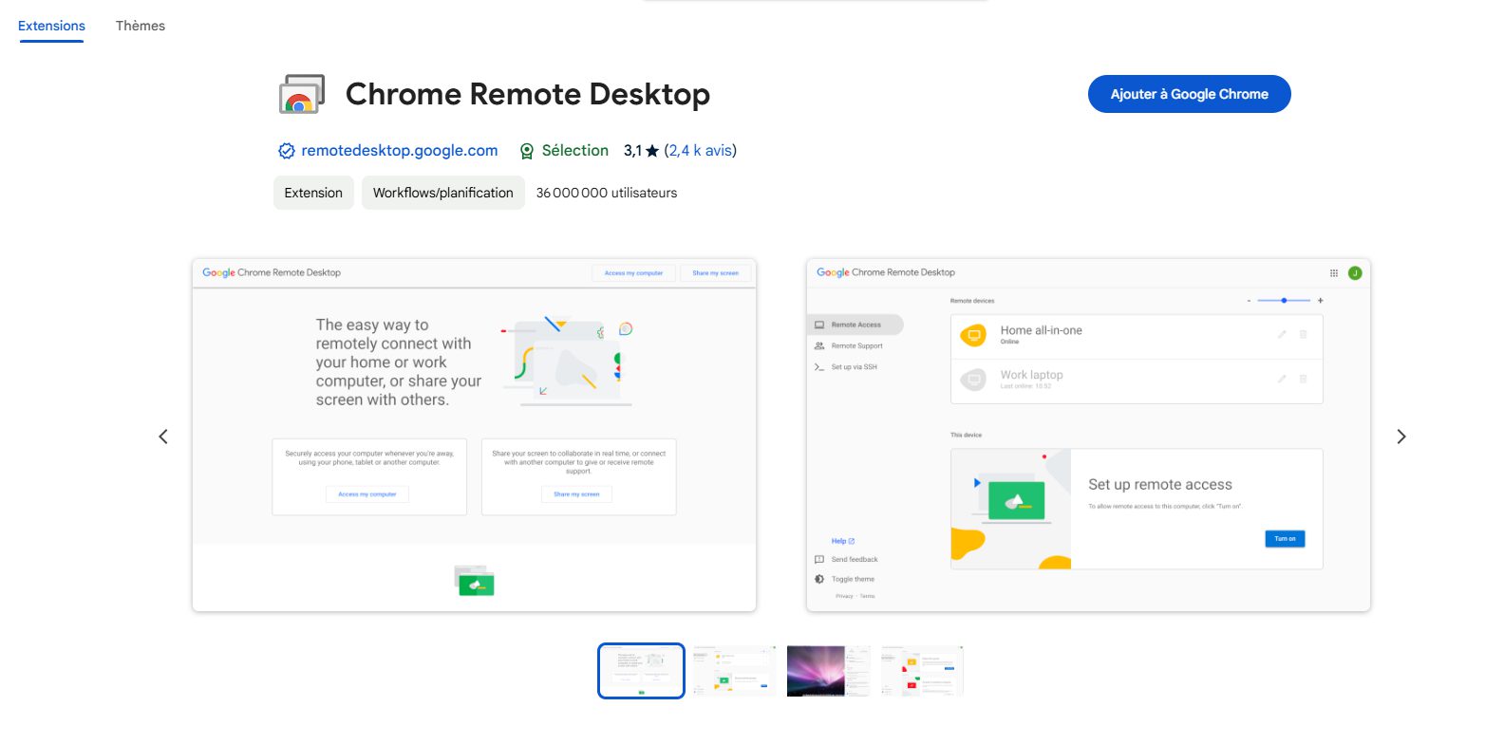Open the 2,4 k avis reviews link

pyautogui.click(x=701, y=150)
